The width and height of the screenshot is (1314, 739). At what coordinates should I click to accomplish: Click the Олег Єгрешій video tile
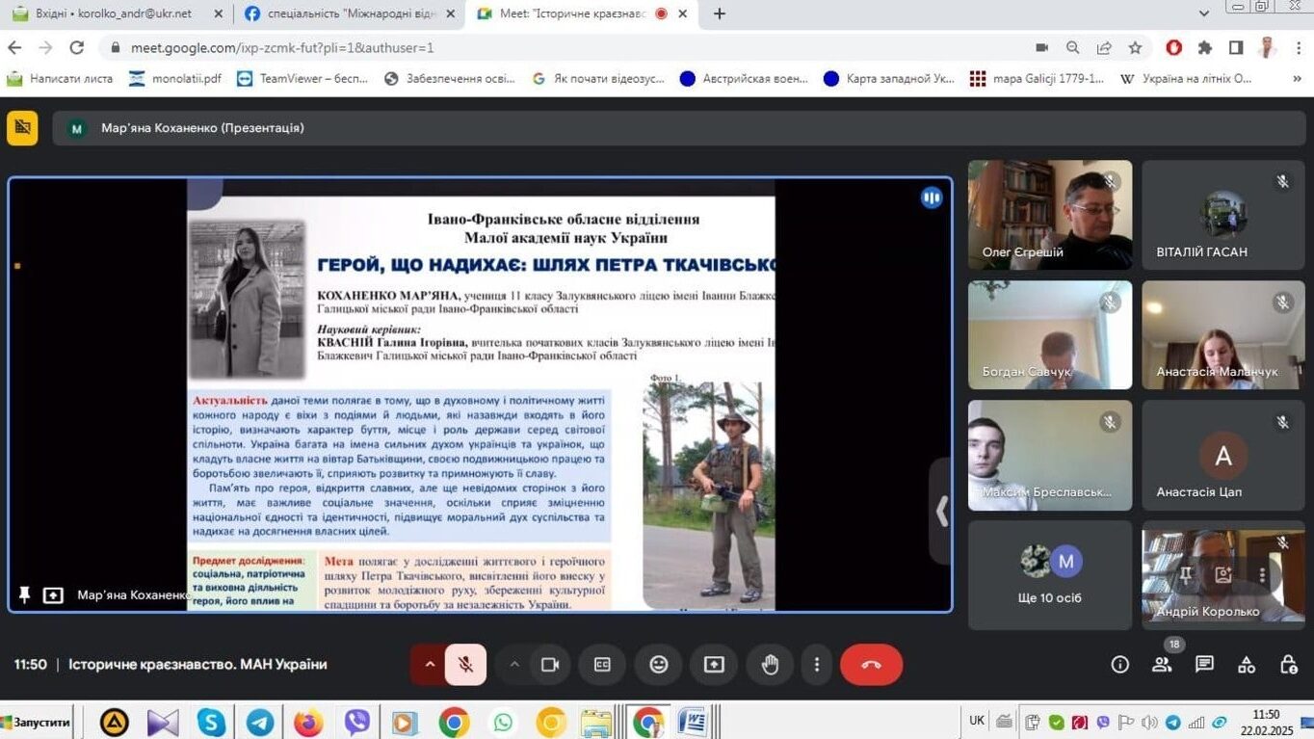click(x=1050, y=215)
